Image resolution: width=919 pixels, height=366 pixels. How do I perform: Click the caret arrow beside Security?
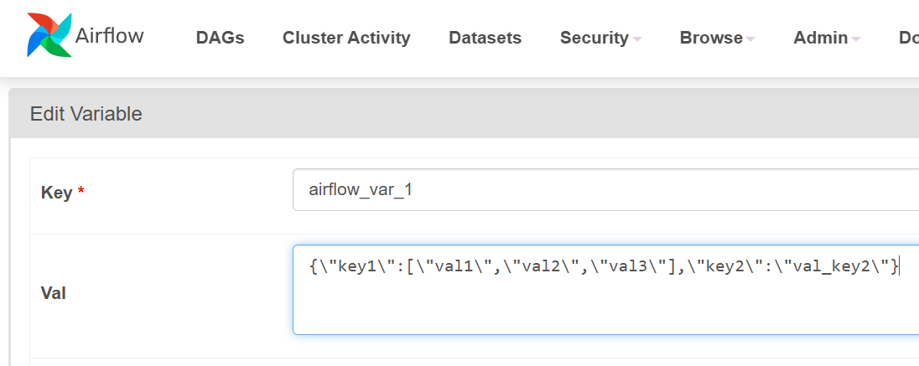(637, 39)
